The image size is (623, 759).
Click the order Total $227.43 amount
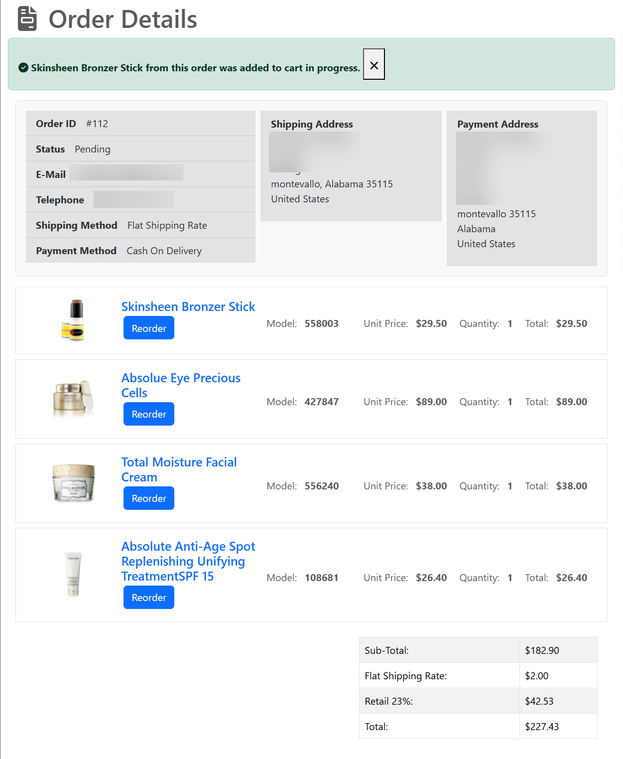541,727
